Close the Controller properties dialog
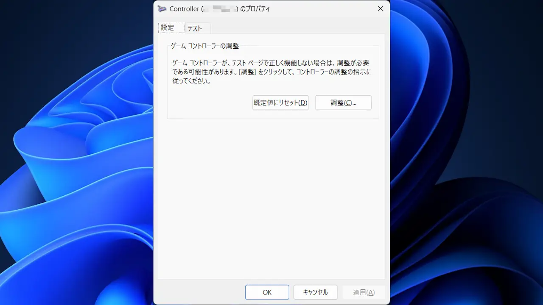The height and width of the screenshot is (305, 543). pyautogui.click(x=380, y=9)
